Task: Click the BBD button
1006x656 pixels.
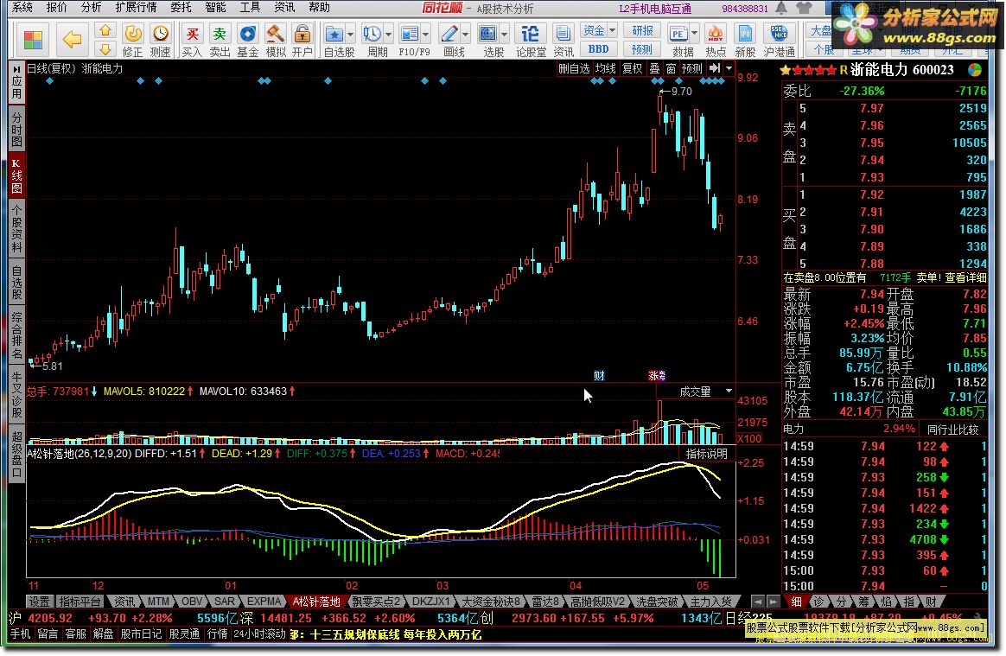Action: click(599, 48)
